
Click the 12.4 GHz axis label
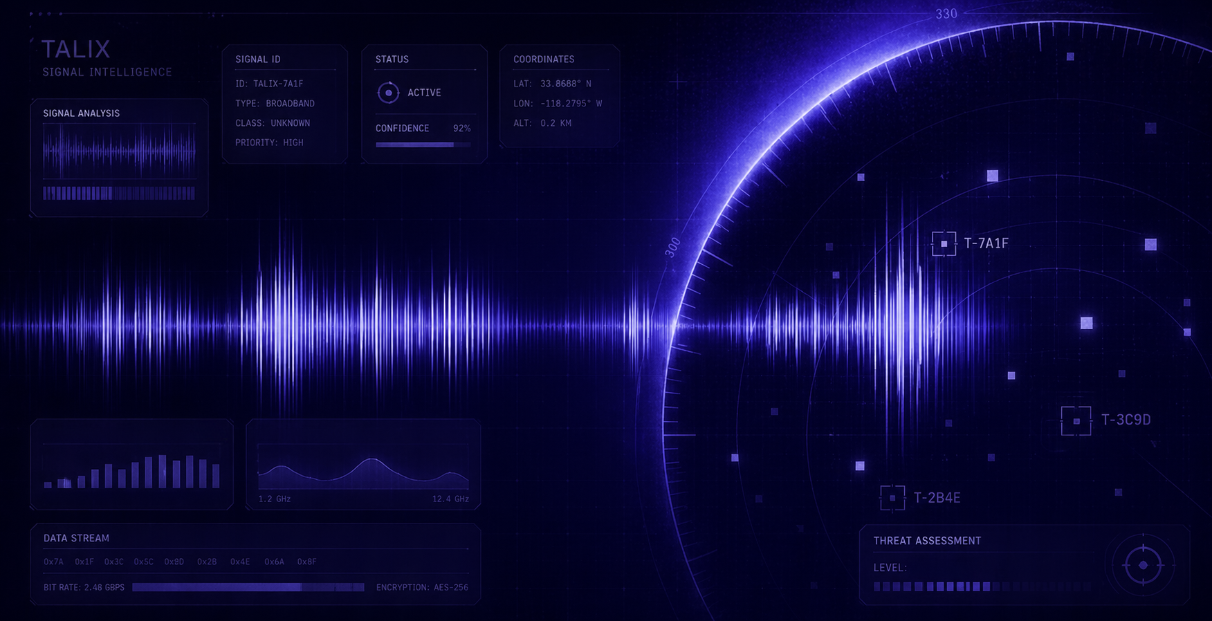coord(450,499)
